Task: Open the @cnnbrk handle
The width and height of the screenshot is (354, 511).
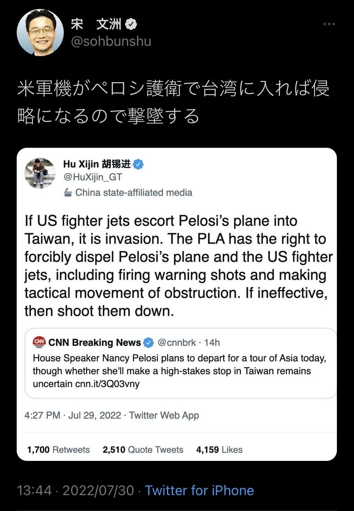Action: [177, 343]
